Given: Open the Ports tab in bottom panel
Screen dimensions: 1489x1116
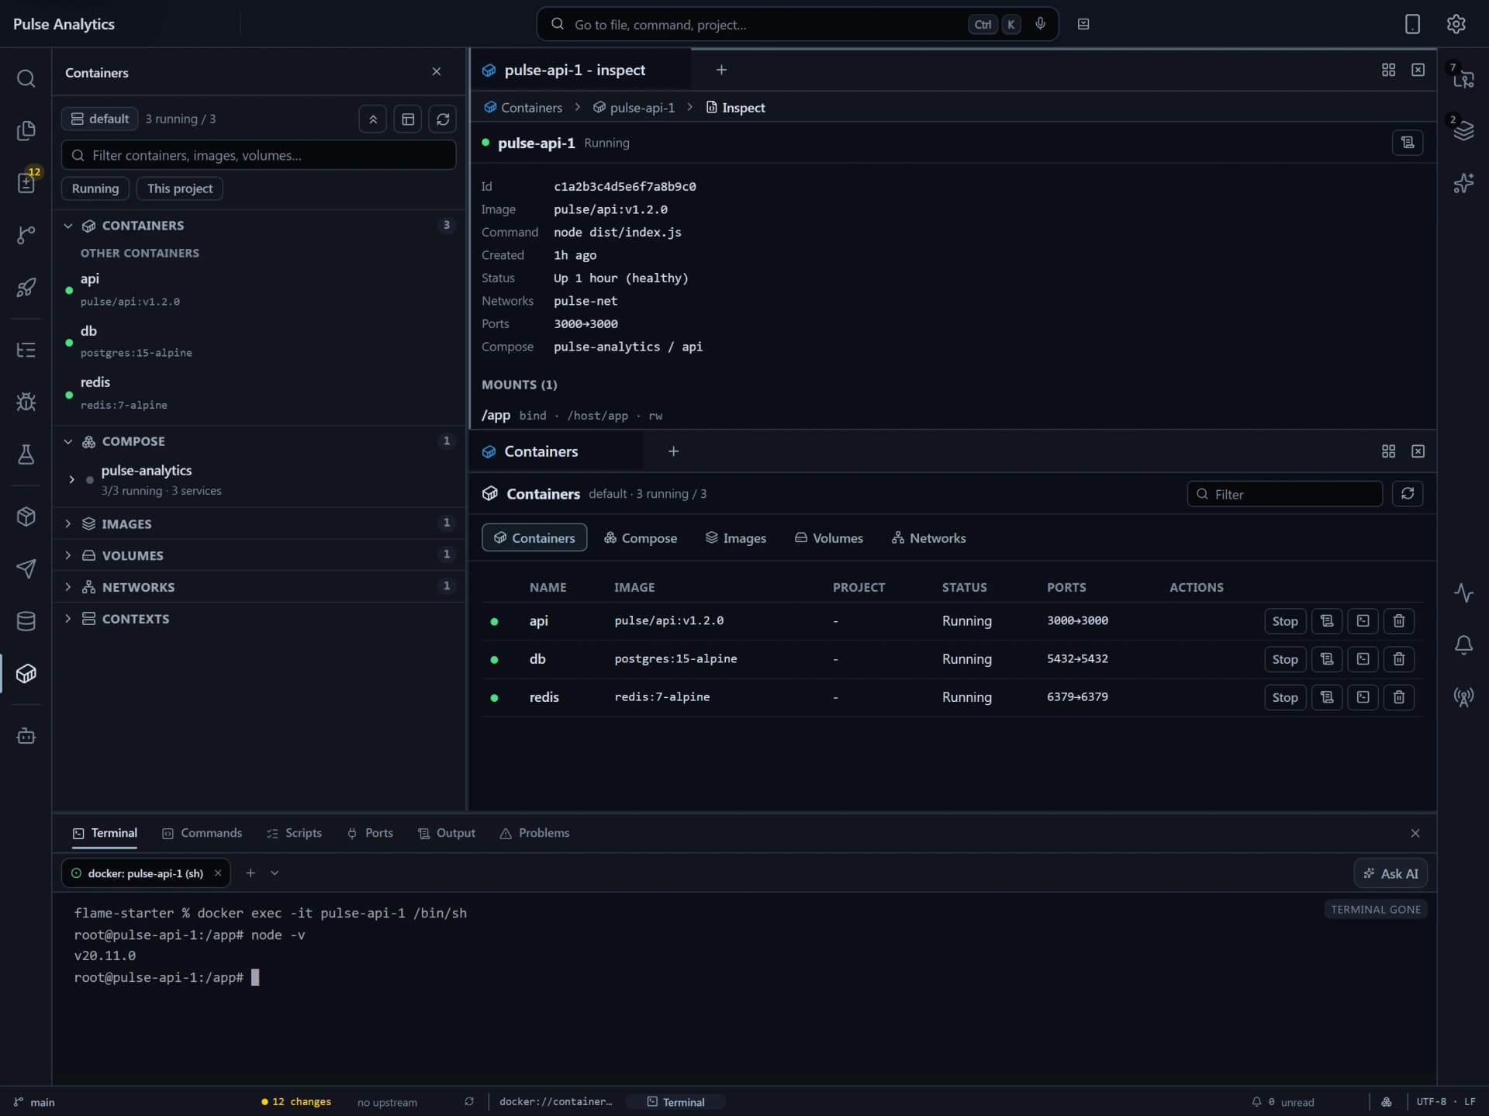Looking at the screenshot, I should pos(370,833).
